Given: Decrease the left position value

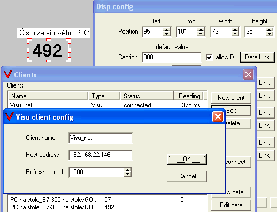Looking at the screenshot, I should (166, 34).
